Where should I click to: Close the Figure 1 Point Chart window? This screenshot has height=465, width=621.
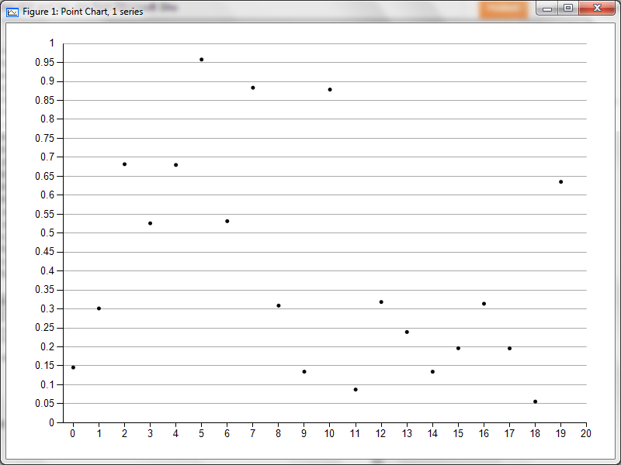point(597,9)
